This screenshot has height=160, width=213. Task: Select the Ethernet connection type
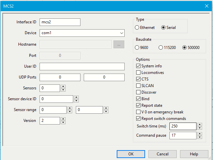137,28
